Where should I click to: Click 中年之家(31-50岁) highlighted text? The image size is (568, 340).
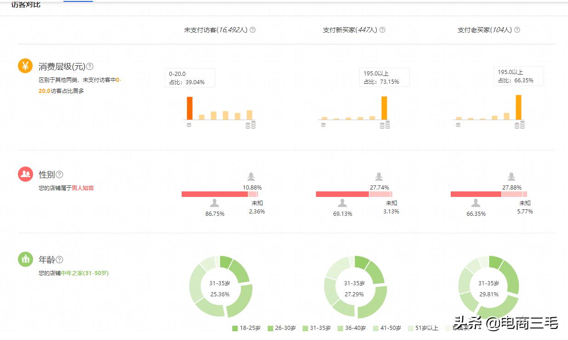[85, 273]
